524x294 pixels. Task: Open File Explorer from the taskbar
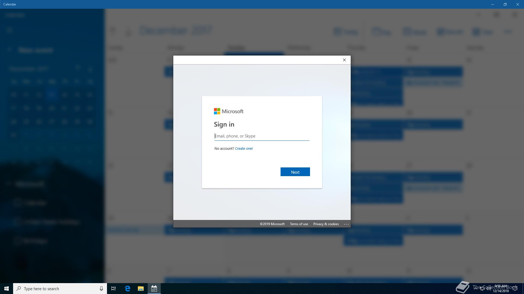click(x=141, y=289)
